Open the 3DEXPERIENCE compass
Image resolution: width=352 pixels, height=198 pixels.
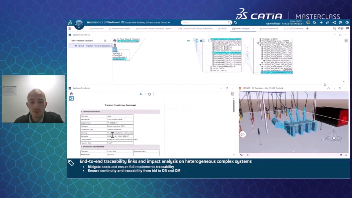pyautogui.click(x=79, y=25)
